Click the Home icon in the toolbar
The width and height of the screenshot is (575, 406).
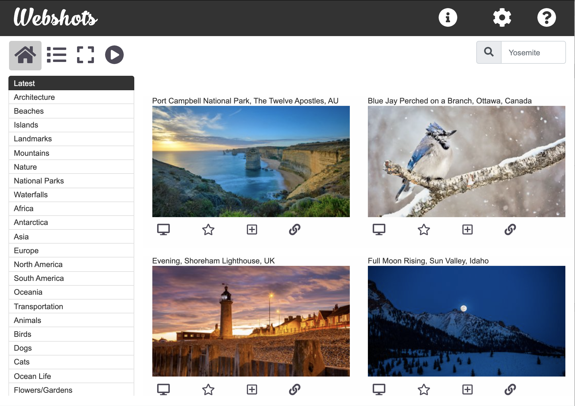25,55
